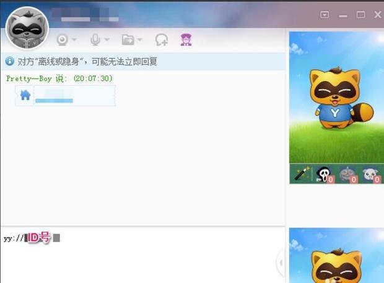Collapse the side panel with arrow handle
This screenshot has width=384, height=283.
(281, 263)
